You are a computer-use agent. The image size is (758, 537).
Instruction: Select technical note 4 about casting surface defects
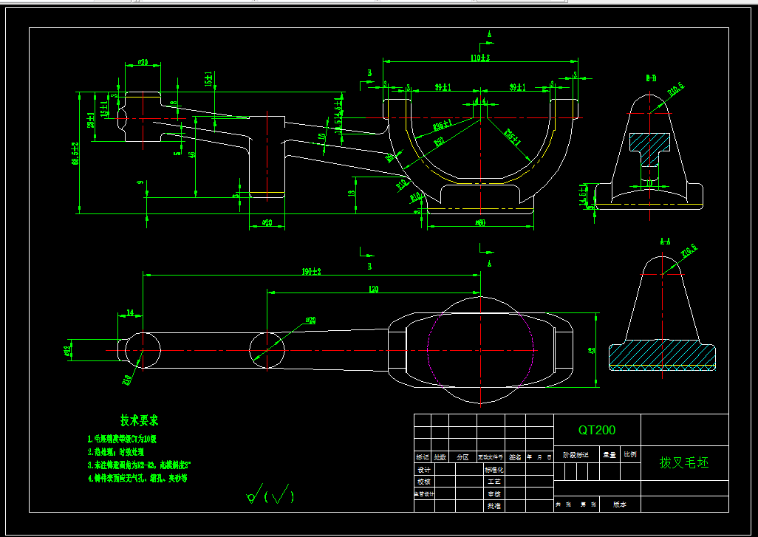pos(137,479)
